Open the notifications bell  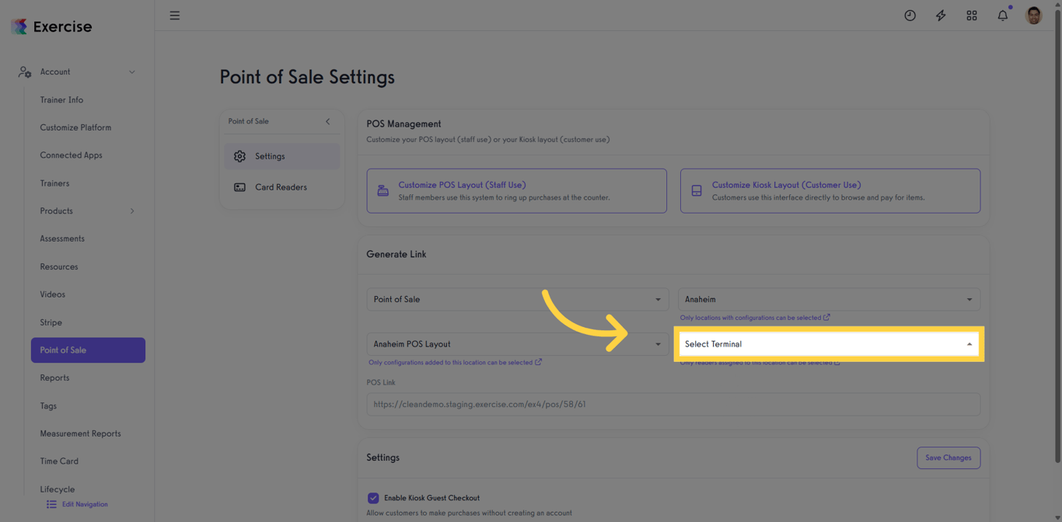1003,16
